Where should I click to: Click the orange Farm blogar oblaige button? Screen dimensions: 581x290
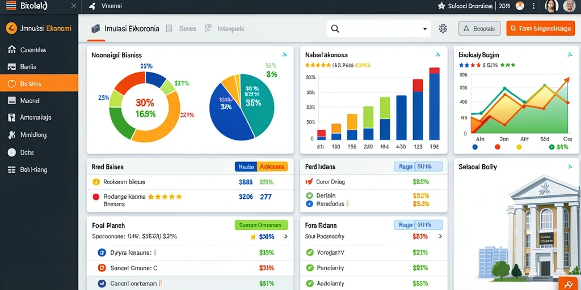[541, 28]
